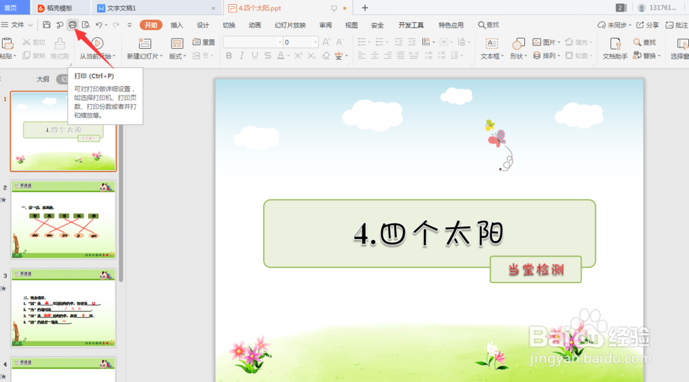Open the Fill (填充) color dropdown
This screenshot has height=382, width=689.
coord(578,42)
